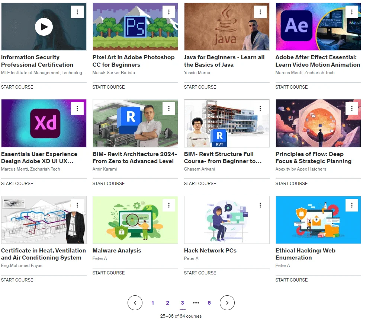
Task: Start the Java for Beginners course
Action: coord(200,87)
